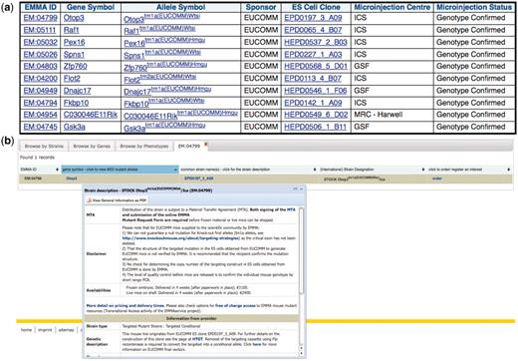Close the EM:04799 tab with its red X
518x361 pixels.
tap(205, 144)
